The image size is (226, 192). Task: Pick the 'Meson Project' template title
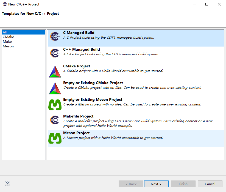[x=76, y=133]
